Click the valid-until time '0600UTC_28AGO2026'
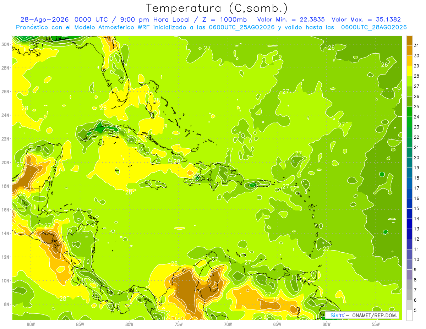 coord(374,27)
